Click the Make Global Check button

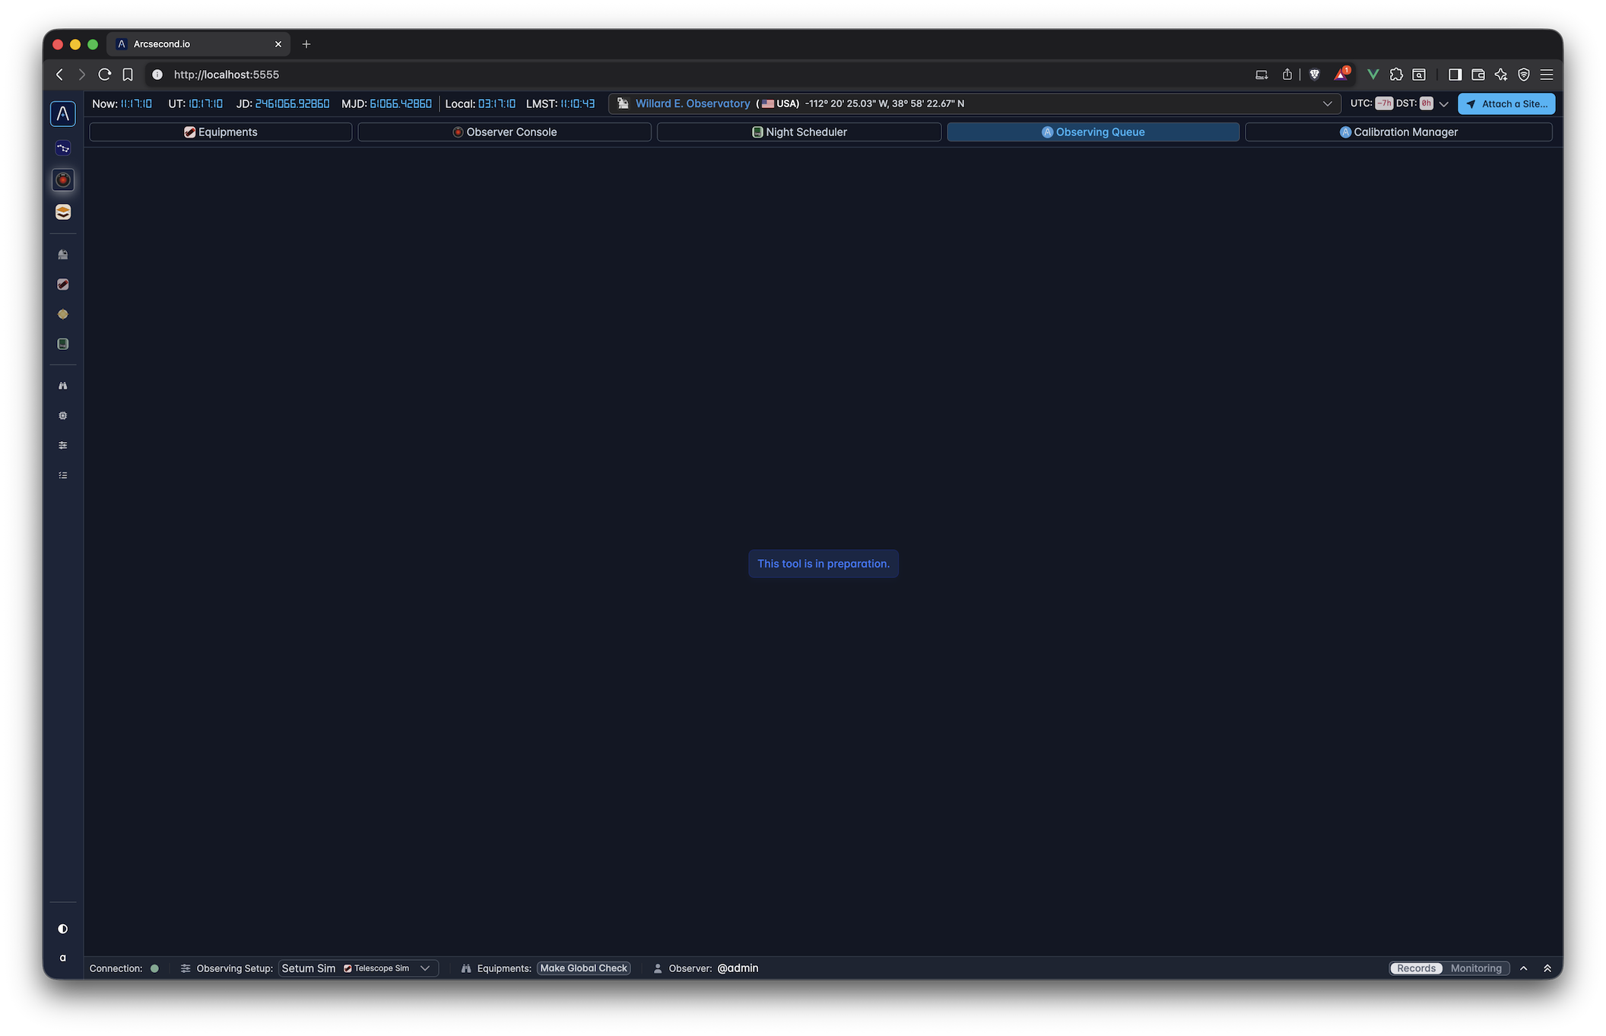tap(583, 968)
